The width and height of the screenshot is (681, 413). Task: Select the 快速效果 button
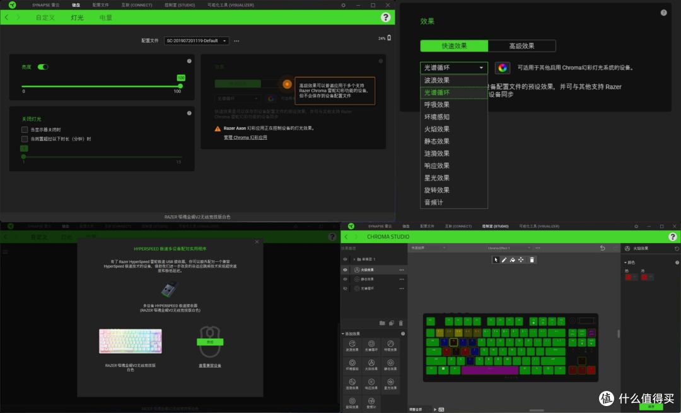tap(454, 46)
